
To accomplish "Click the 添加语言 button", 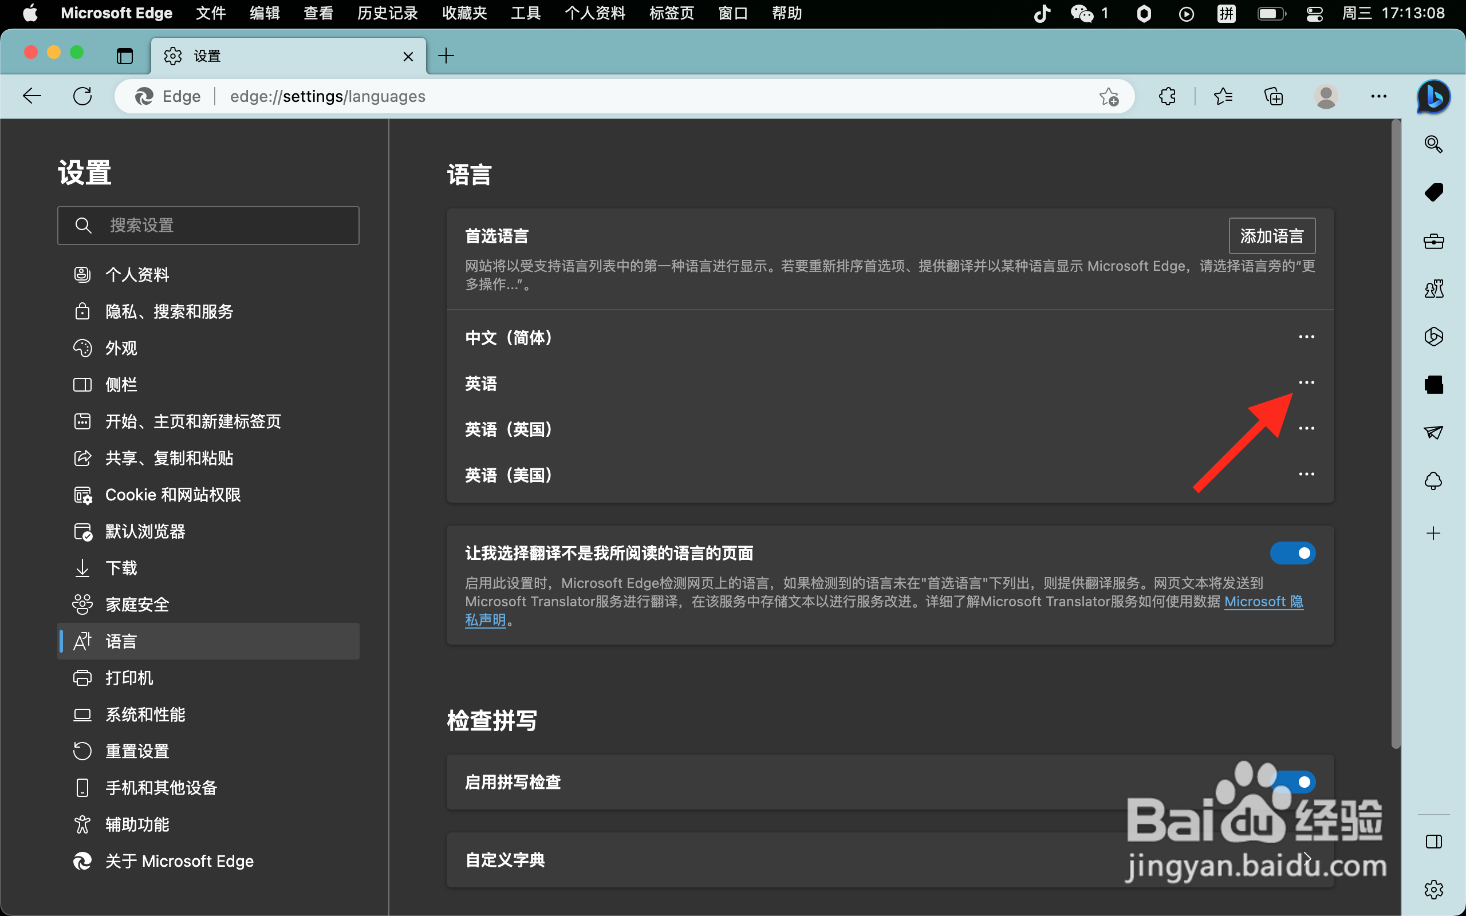I will coord(1271,236).
